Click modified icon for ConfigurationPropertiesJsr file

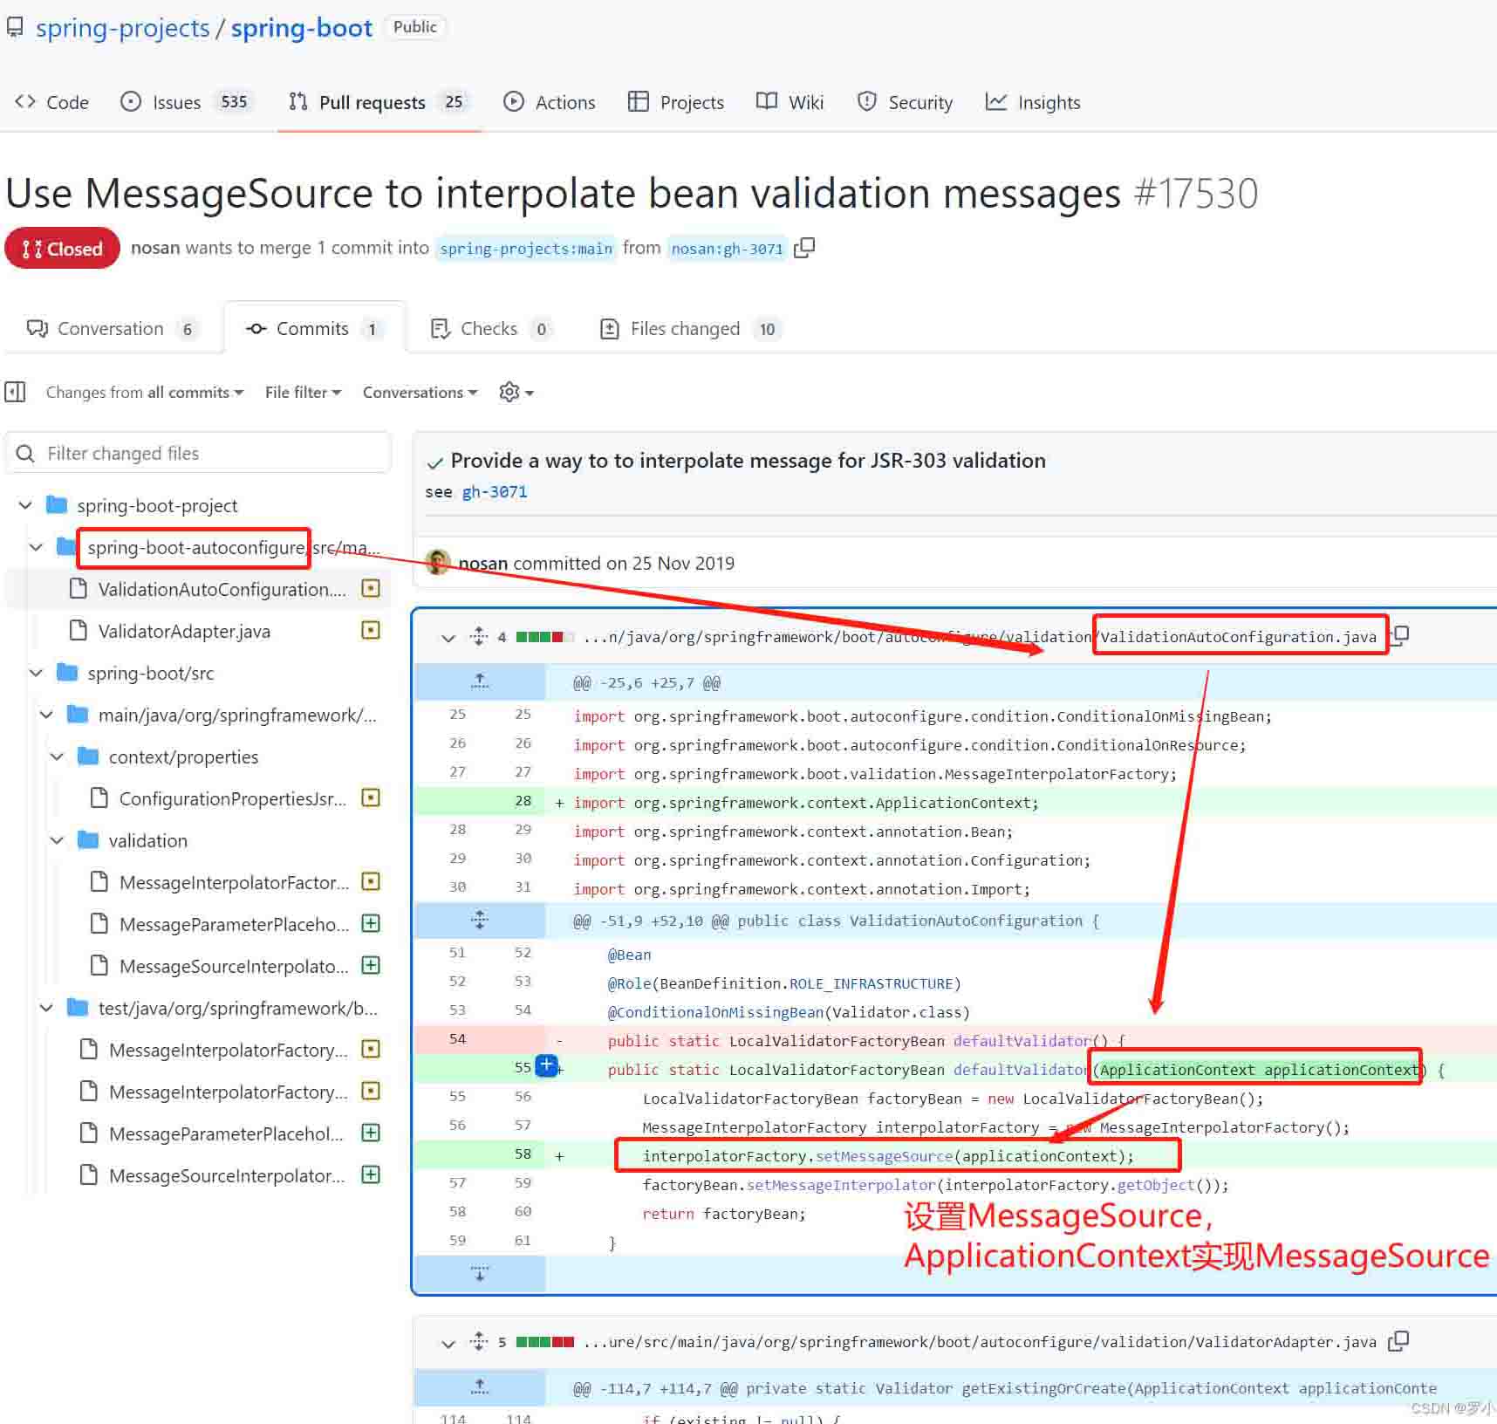[x=371, y=798]
